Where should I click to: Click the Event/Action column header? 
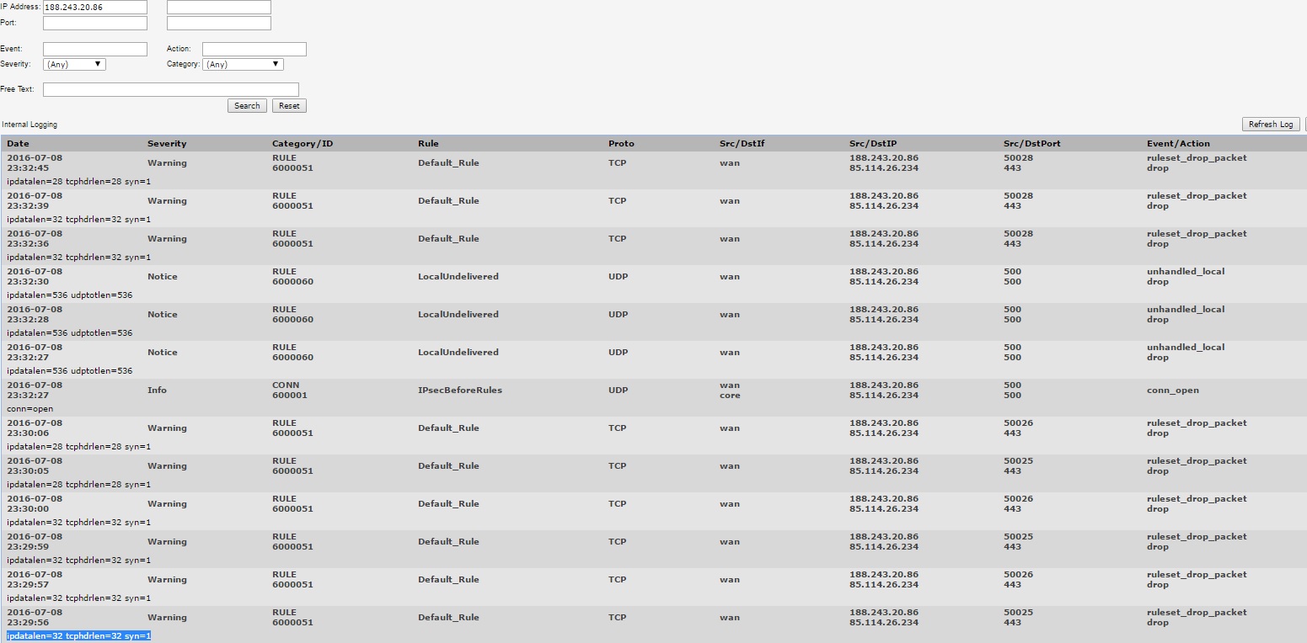click(1177, 144)
